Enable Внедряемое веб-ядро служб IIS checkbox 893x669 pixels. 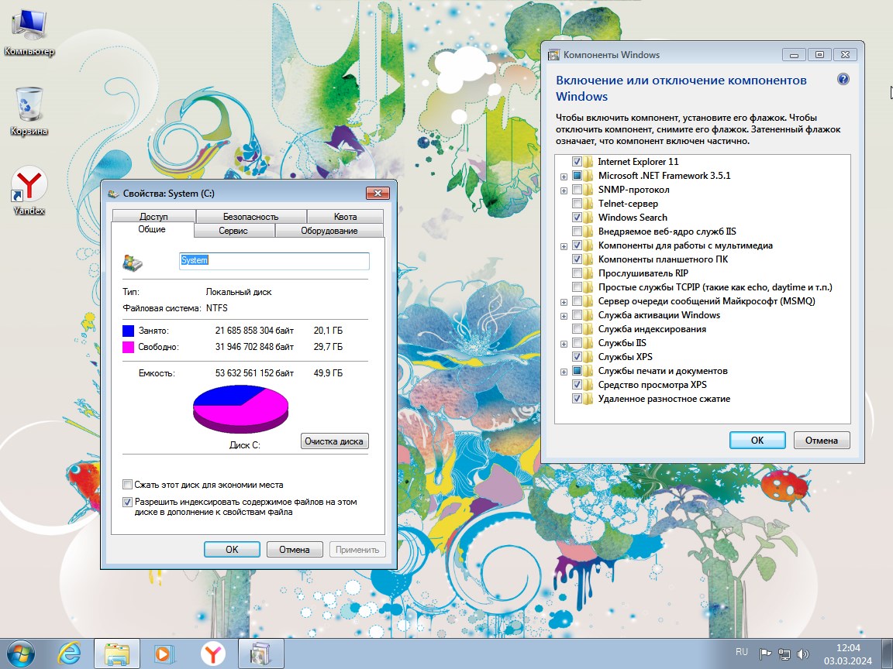[x=577, y=232]
